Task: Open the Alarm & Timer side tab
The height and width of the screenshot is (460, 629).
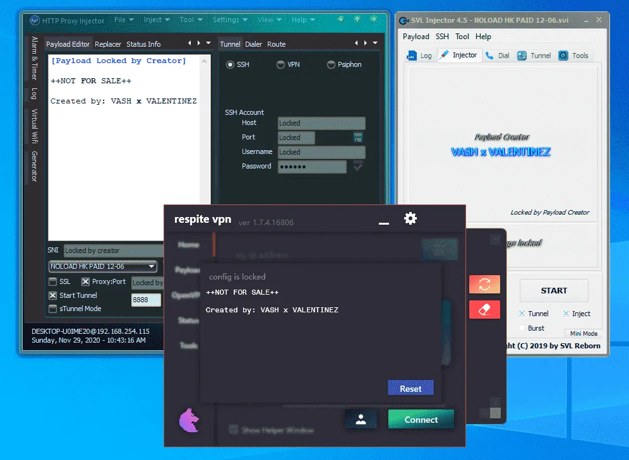Action: 35,58
